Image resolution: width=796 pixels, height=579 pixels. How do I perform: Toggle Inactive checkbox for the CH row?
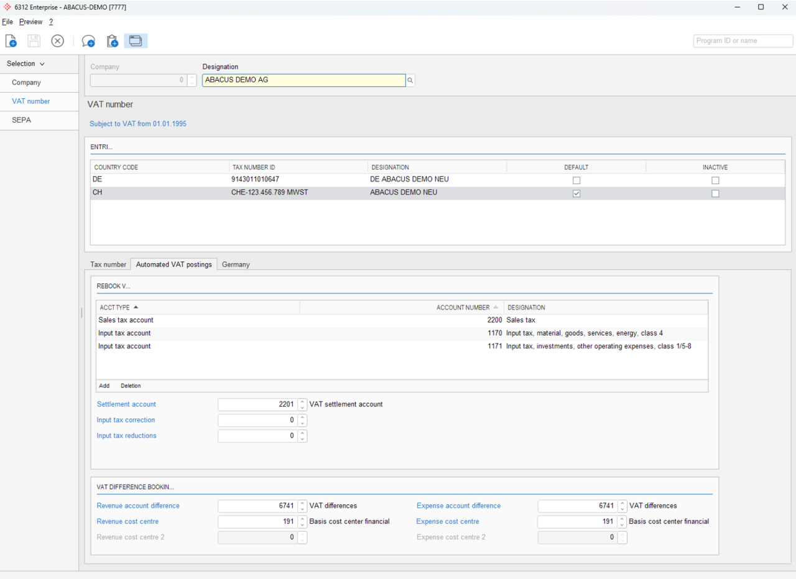click(715, 193)
